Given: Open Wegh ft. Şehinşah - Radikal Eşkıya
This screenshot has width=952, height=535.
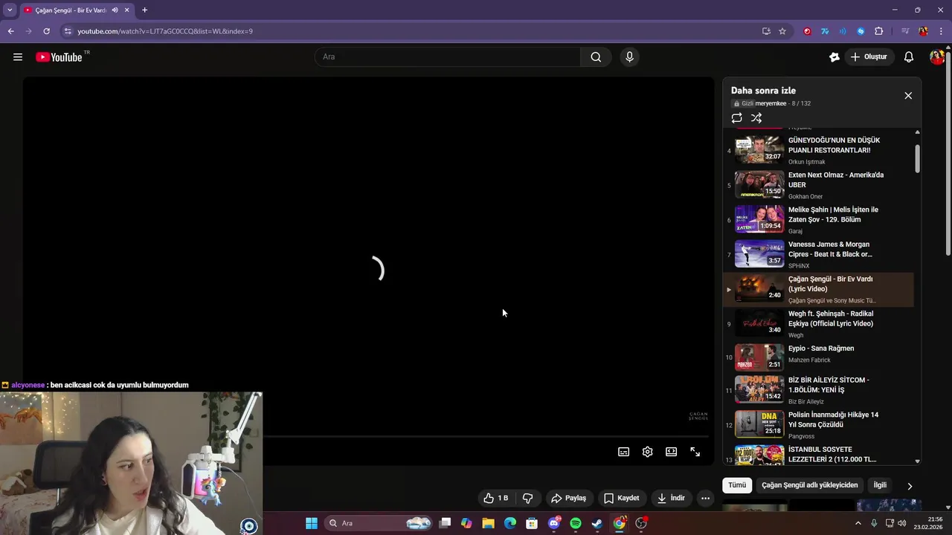Looking at the screenshot, I should click(x=818, y=324).
